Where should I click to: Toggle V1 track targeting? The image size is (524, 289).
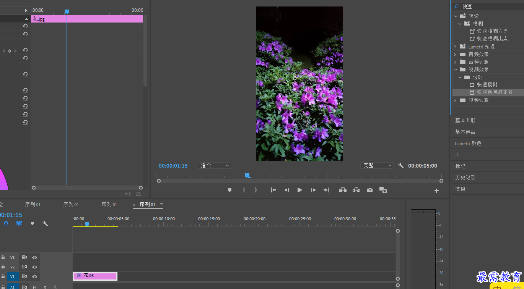pyautogui.click(x=12, y=277)
